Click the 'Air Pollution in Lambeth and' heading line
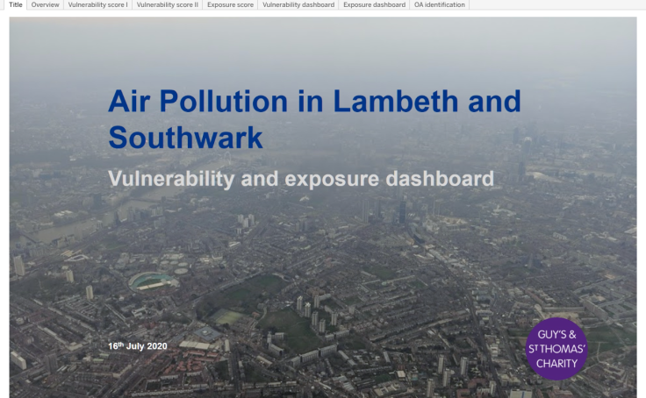This screenshot has height=398, width=646. (313, 101)
